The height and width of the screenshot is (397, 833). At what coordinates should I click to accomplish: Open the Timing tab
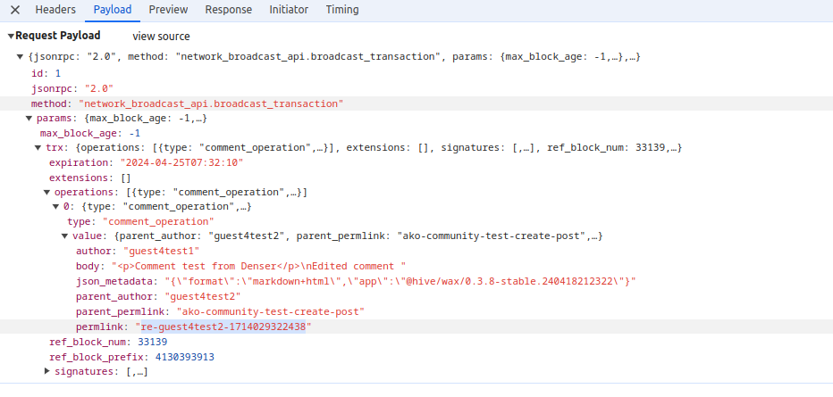[x=341, y=10]
